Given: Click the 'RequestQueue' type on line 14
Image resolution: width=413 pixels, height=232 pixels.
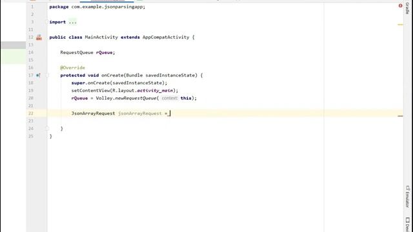Looking at the screenshot, I should coord(77,53).
